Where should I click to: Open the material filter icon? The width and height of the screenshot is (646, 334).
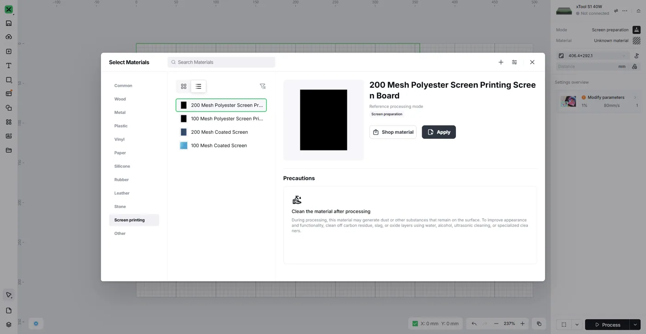(x=263, y=86)
